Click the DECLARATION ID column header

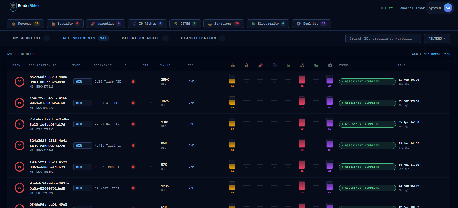click(x=43, y=65)
